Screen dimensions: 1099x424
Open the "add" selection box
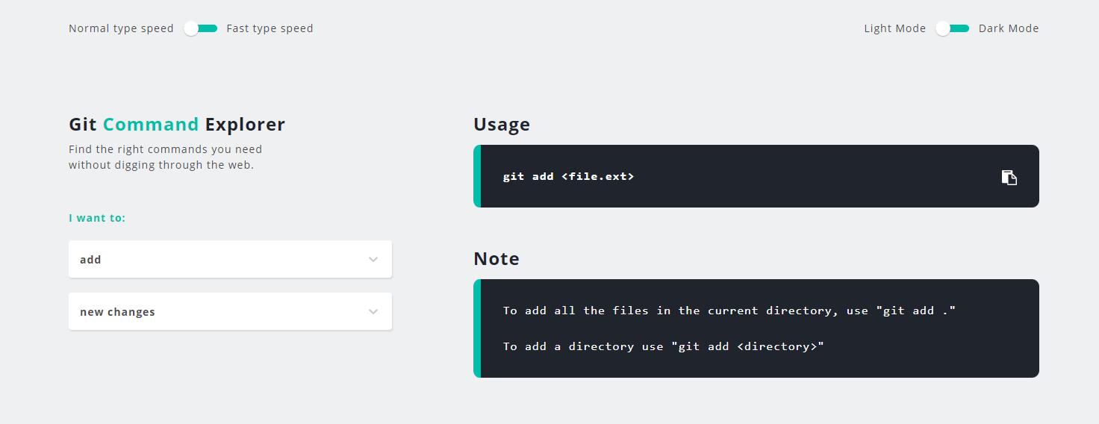tap(224, 260)
